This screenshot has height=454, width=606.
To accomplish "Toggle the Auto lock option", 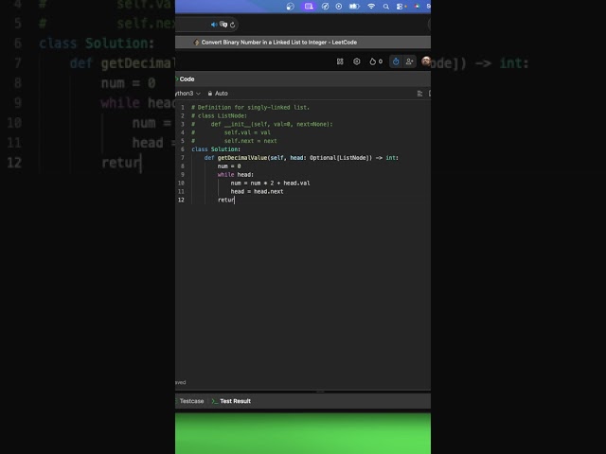I will coord(218,94).
